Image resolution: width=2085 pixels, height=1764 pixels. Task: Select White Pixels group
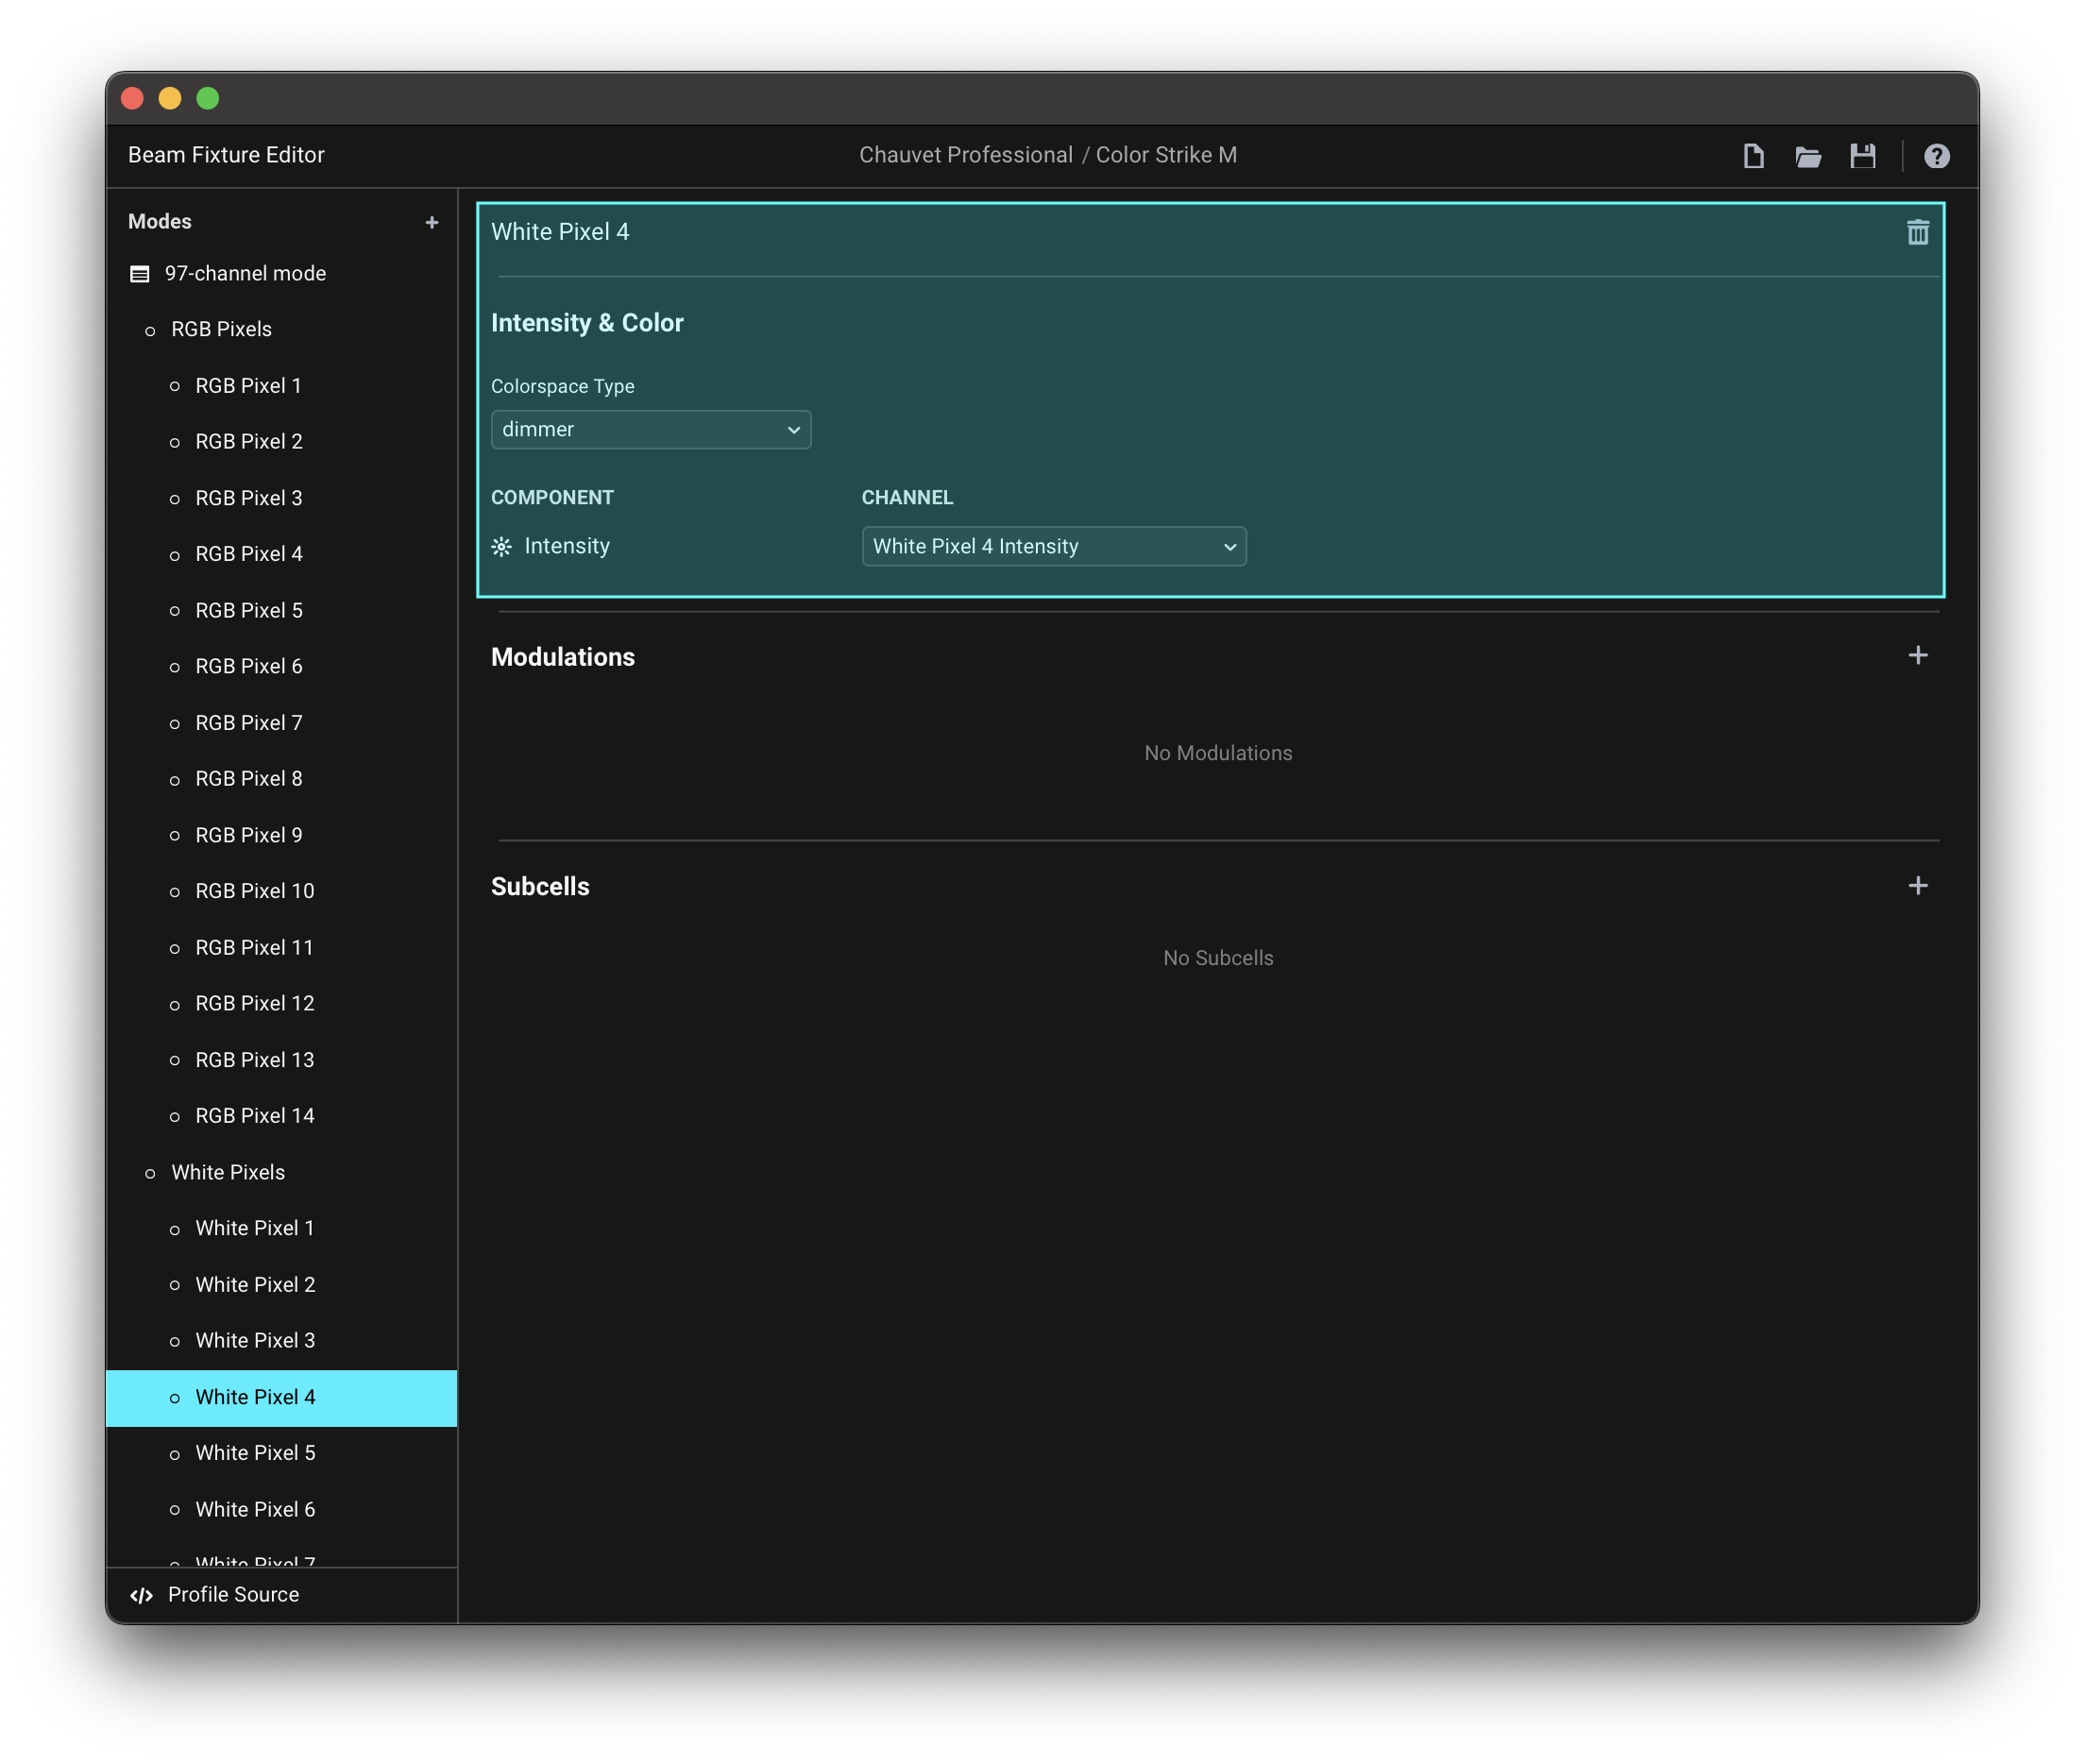[x=281, y=1172]
